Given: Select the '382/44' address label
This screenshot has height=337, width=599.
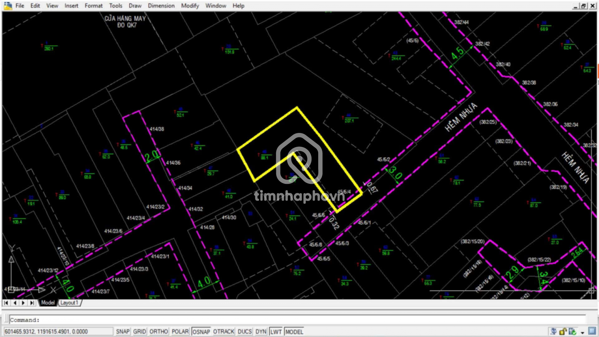Looking at the screenshot, I should point(462,22).
